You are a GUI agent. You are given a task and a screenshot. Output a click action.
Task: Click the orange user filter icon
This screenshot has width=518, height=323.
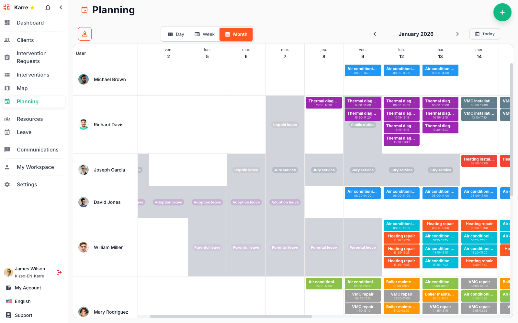[x=84, y=34]
